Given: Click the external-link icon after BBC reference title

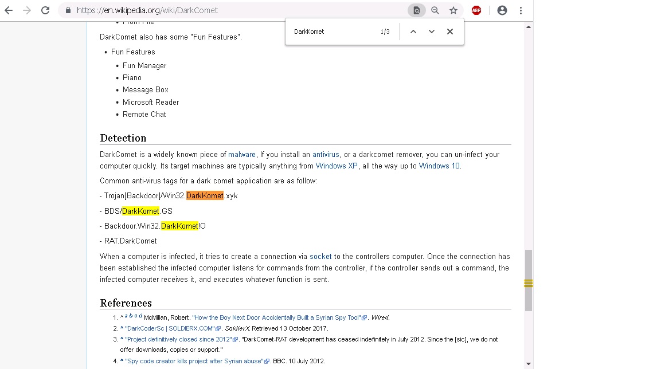Looking at the screenshot, I should [x=267, y=362].
